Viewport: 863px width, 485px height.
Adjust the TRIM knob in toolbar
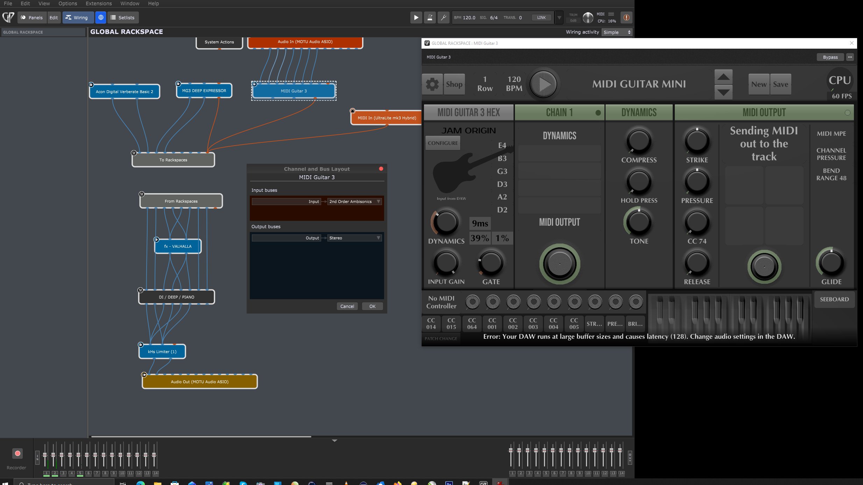tap(588, 17)
